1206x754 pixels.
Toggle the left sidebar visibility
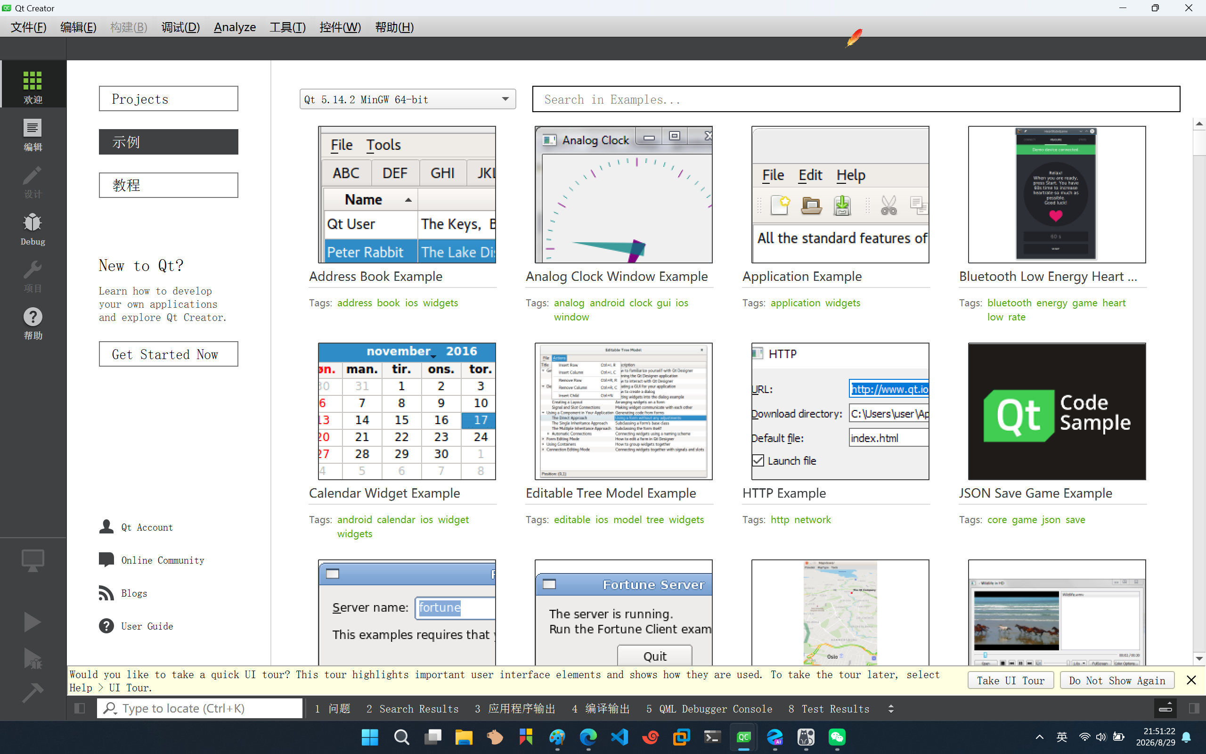tap(80, 708)
